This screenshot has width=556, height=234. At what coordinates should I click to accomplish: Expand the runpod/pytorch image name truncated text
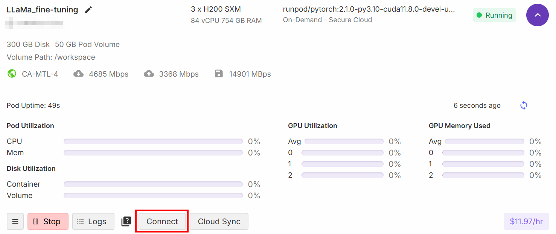(368, 10)
